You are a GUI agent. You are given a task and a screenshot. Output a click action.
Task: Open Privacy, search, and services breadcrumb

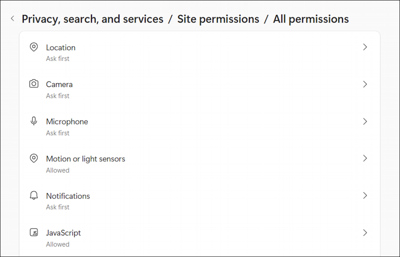click(x=93, y=19)
